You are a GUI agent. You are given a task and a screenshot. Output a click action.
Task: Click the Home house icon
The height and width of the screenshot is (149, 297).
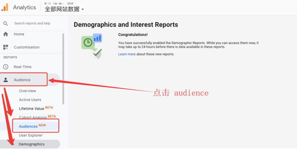click(5, 34)
